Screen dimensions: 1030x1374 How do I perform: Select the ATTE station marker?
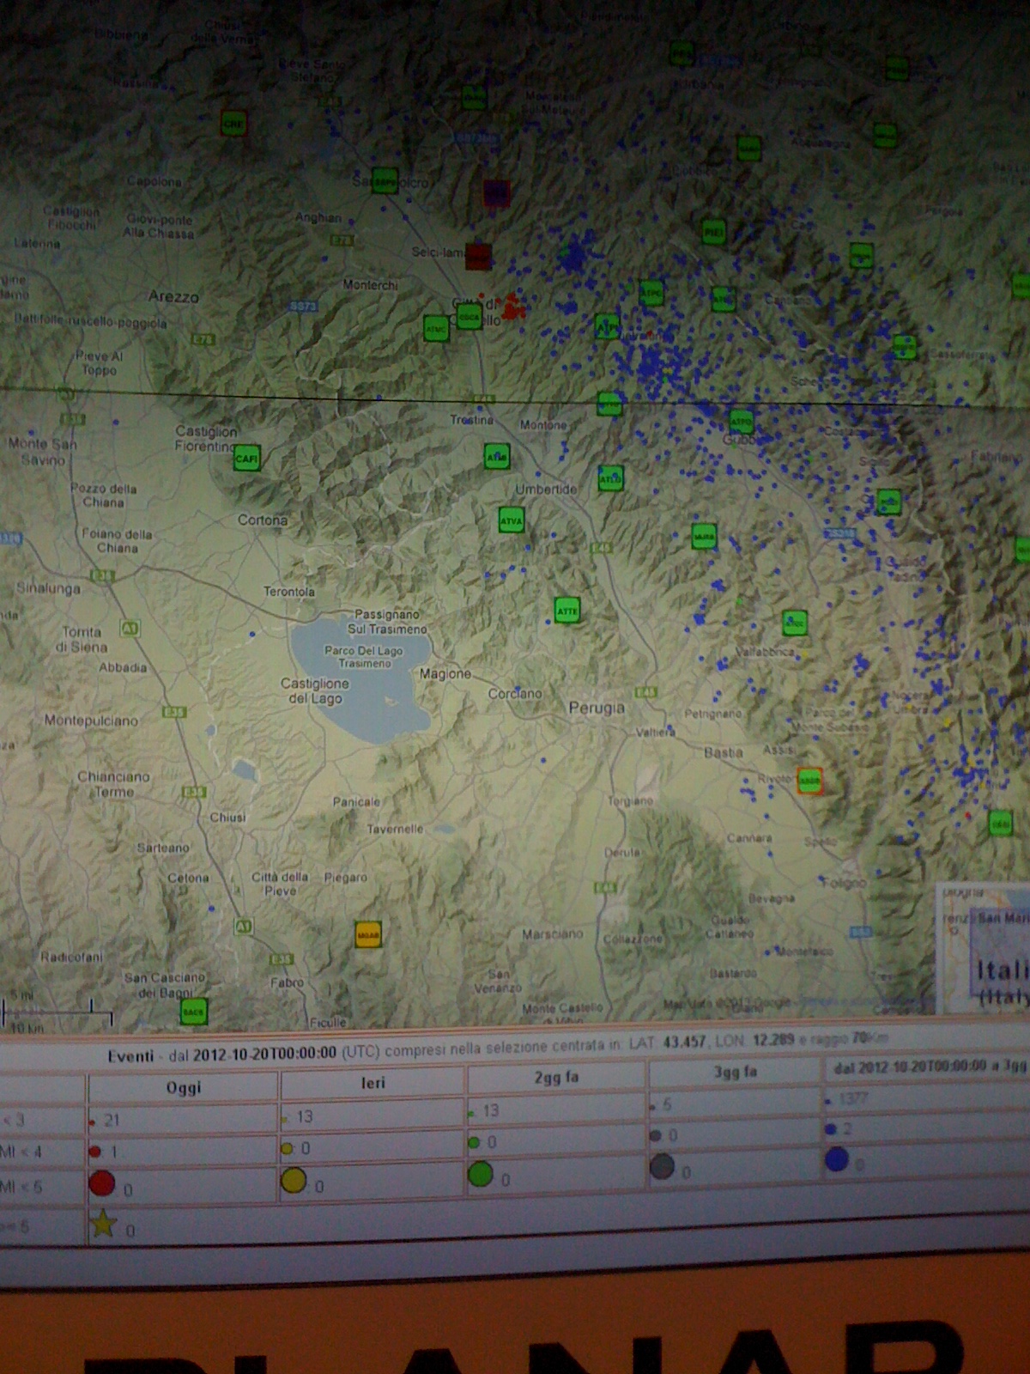click(567, 611)
